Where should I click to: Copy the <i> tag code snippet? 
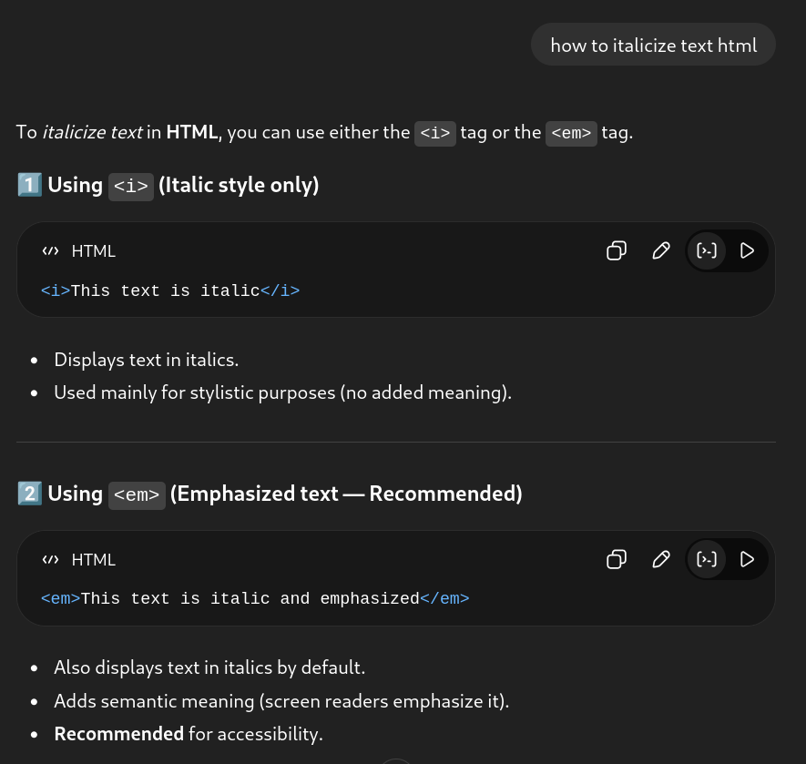(x=617, y=251)
